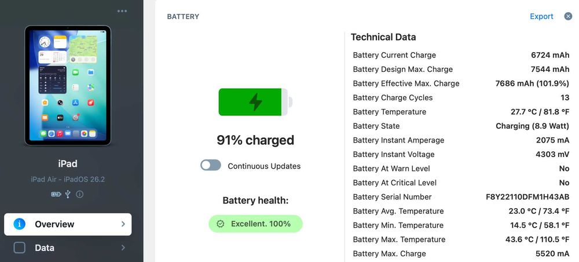Enable the Continuous Updates switch

211,166
